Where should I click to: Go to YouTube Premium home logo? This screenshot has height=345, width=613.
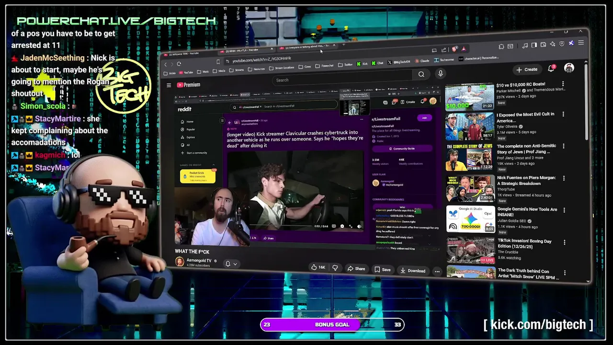189,85
